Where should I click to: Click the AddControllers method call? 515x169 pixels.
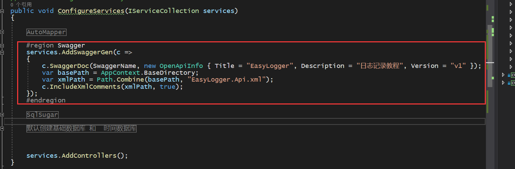click(x=89, y=156)
